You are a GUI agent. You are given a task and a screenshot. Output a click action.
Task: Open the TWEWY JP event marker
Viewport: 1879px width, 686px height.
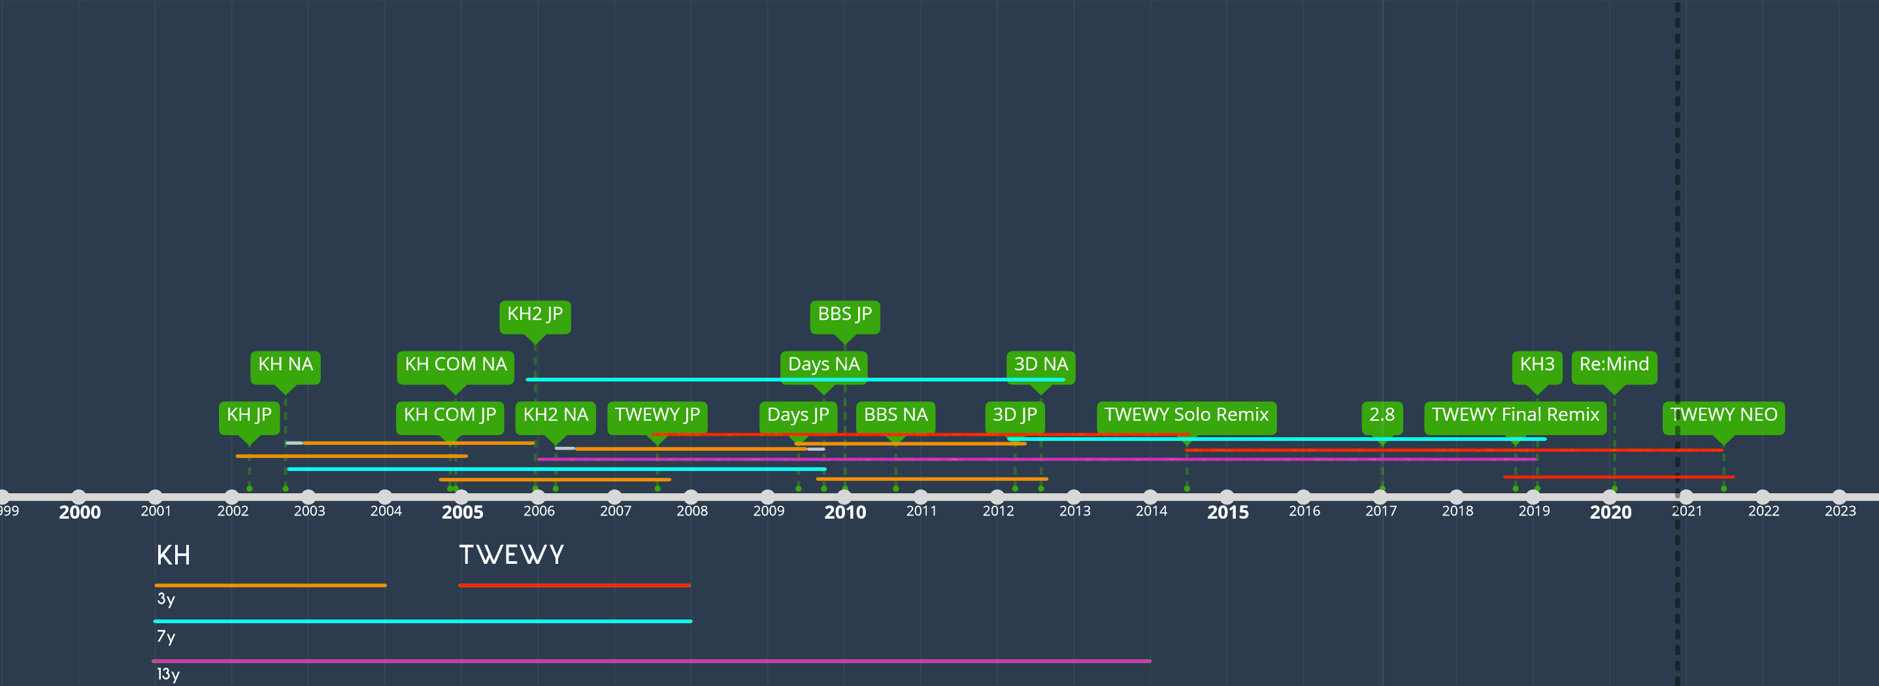click(657, 415)
